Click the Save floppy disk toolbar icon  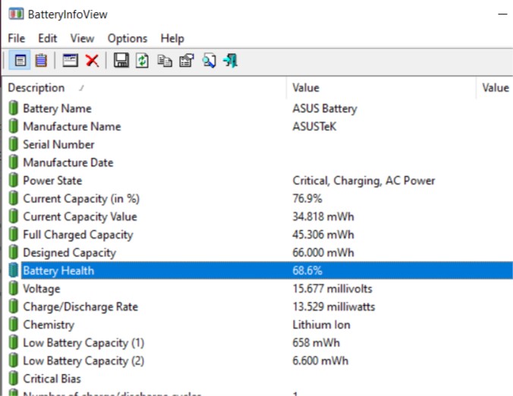click(x=121, y=61)
